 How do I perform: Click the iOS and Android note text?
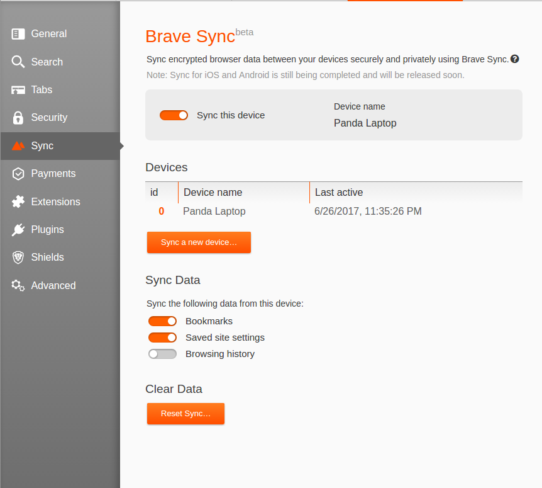click(x=305, y=75)
